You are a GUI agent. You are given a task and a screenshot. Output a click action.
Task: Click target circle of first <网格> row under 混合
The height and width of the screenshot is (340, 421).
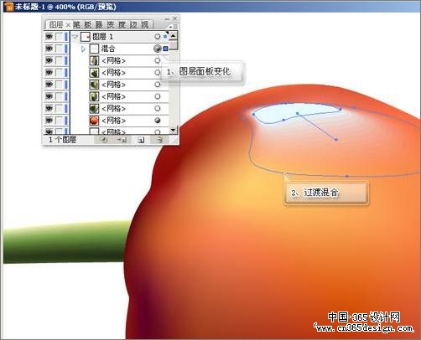point(158,60)
